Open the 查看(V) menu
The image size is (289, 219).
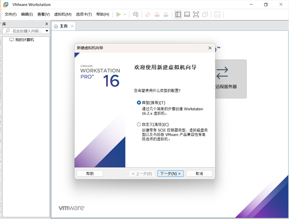(43, 14)
